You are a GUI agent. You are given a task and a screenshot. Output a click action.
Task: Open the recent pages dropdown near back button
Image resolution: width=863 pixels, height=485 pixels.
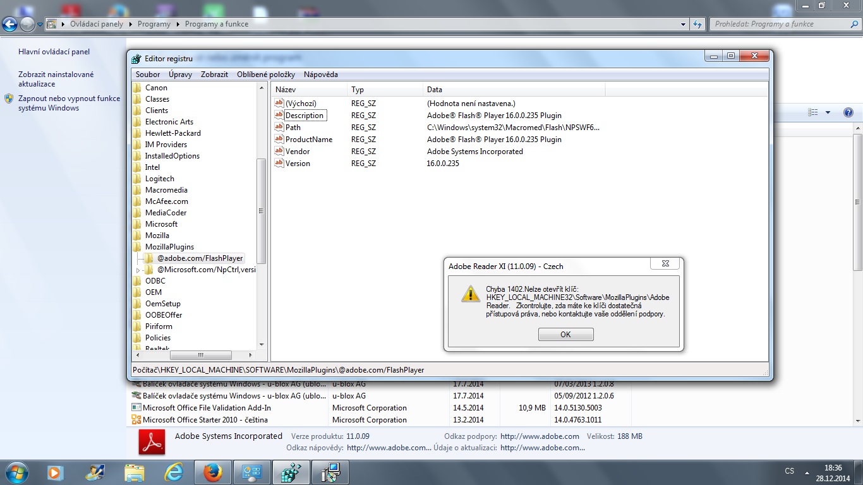[x=40, y=25]
